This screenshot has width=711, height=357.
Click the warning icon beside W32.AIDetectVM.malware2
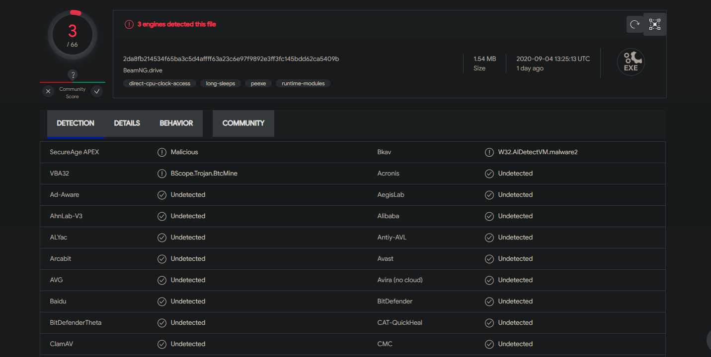coord(489,152)
